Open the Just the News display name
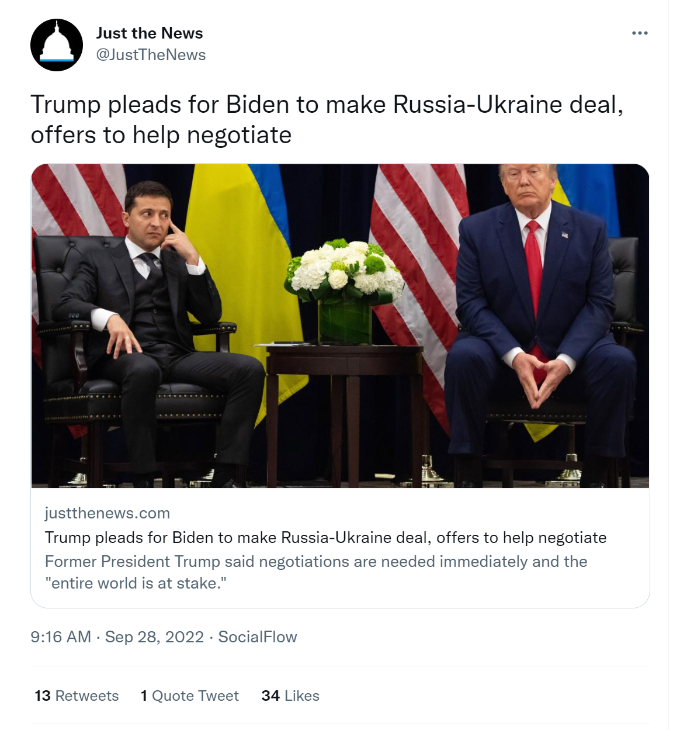 [x=150, y=33]
